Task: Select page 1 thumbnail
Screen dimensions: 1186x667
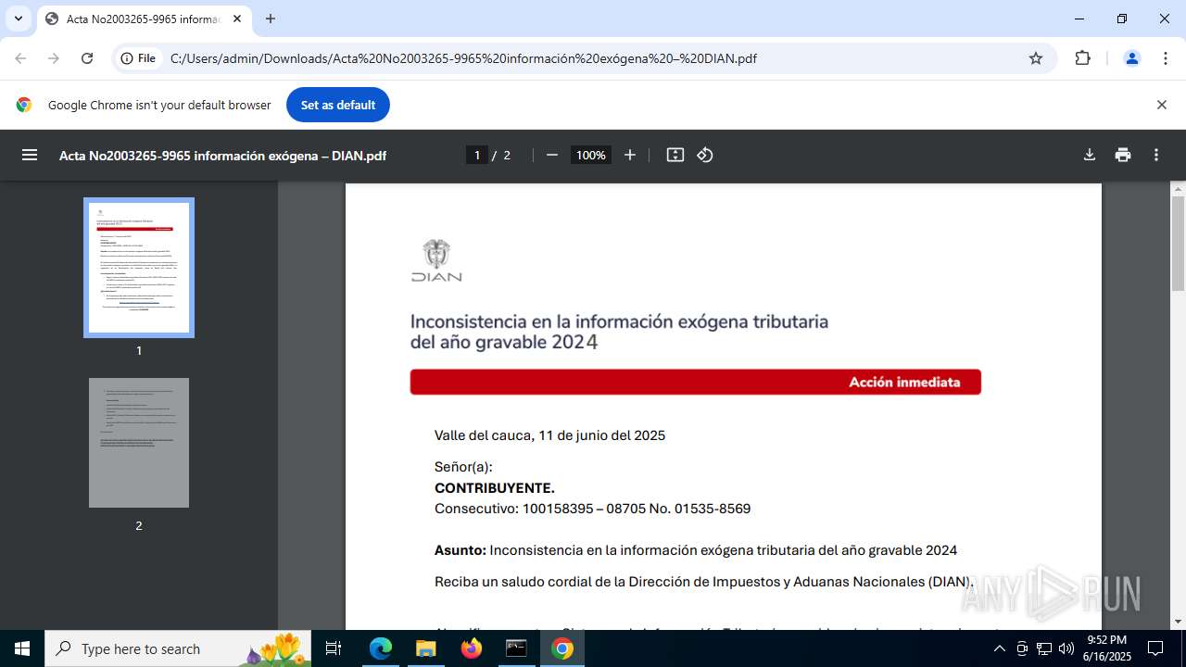Action: click(139, 268)
